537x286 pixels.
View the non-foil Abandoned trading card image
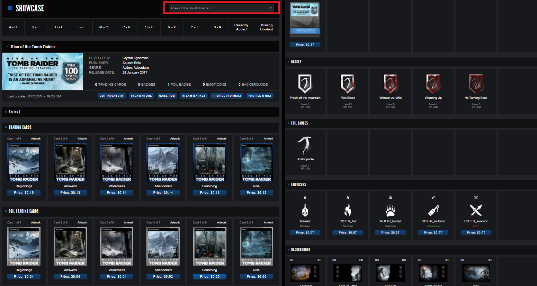pos(163,162)
